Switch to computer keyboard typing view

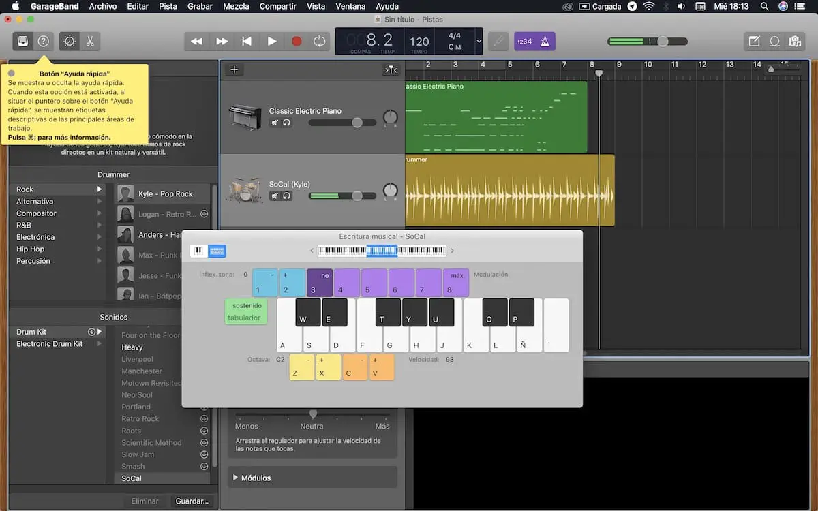click(217, 251)
